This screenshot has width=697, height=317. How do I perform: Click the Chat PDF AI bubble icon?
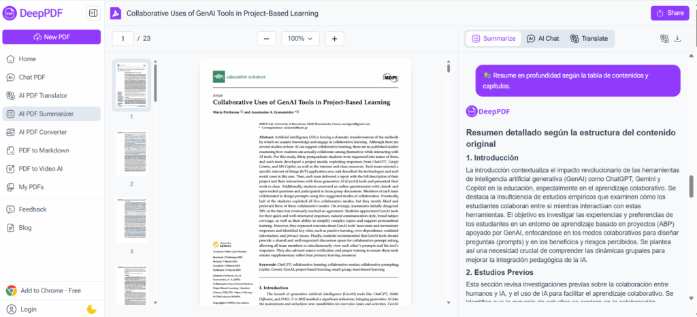click(x=11, y=78)
